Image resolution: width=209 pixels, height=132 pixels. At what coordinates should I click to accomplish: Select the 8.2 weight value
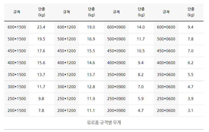point(141,75)
